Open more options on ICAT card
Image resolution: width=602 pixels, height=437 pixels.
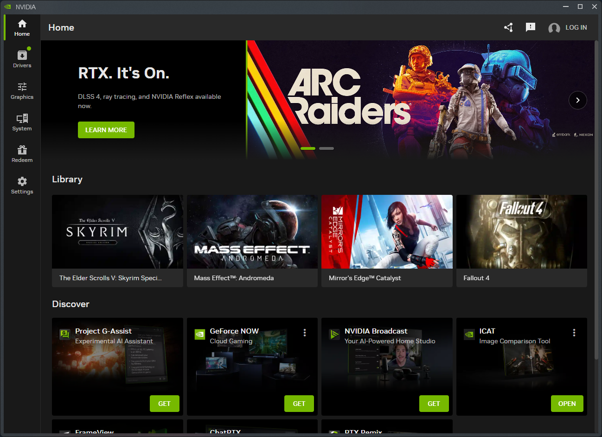pos(574,333)
